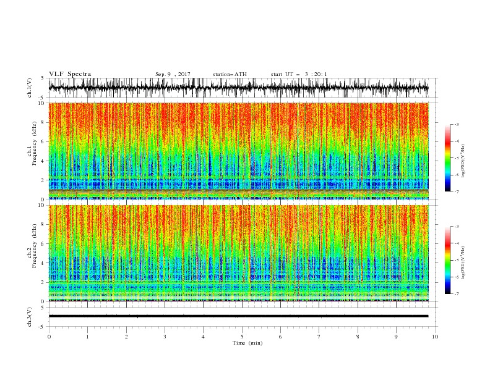490x378 pixels.
Task: Click time axis tick label "4"
Action: (x=204, y=337)
